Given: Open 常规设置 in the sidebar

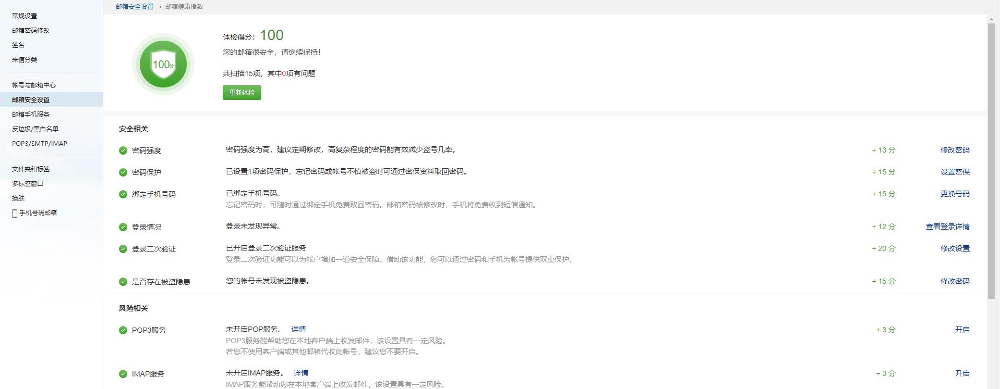Looking at the screenshot, I should (25, 16).
